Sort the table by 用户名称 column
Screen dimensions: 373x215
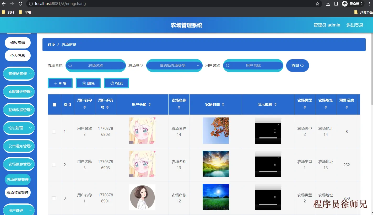coord(84,107)
